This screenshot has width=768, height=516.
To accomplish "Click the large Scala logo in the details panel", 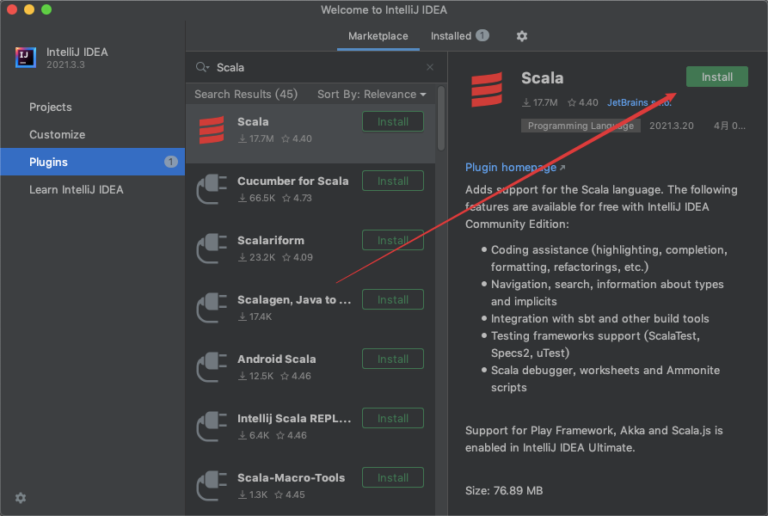I will tap(487, 90).
